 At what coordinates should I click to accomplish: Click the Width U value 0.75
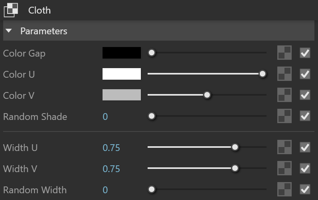(111, 148)
